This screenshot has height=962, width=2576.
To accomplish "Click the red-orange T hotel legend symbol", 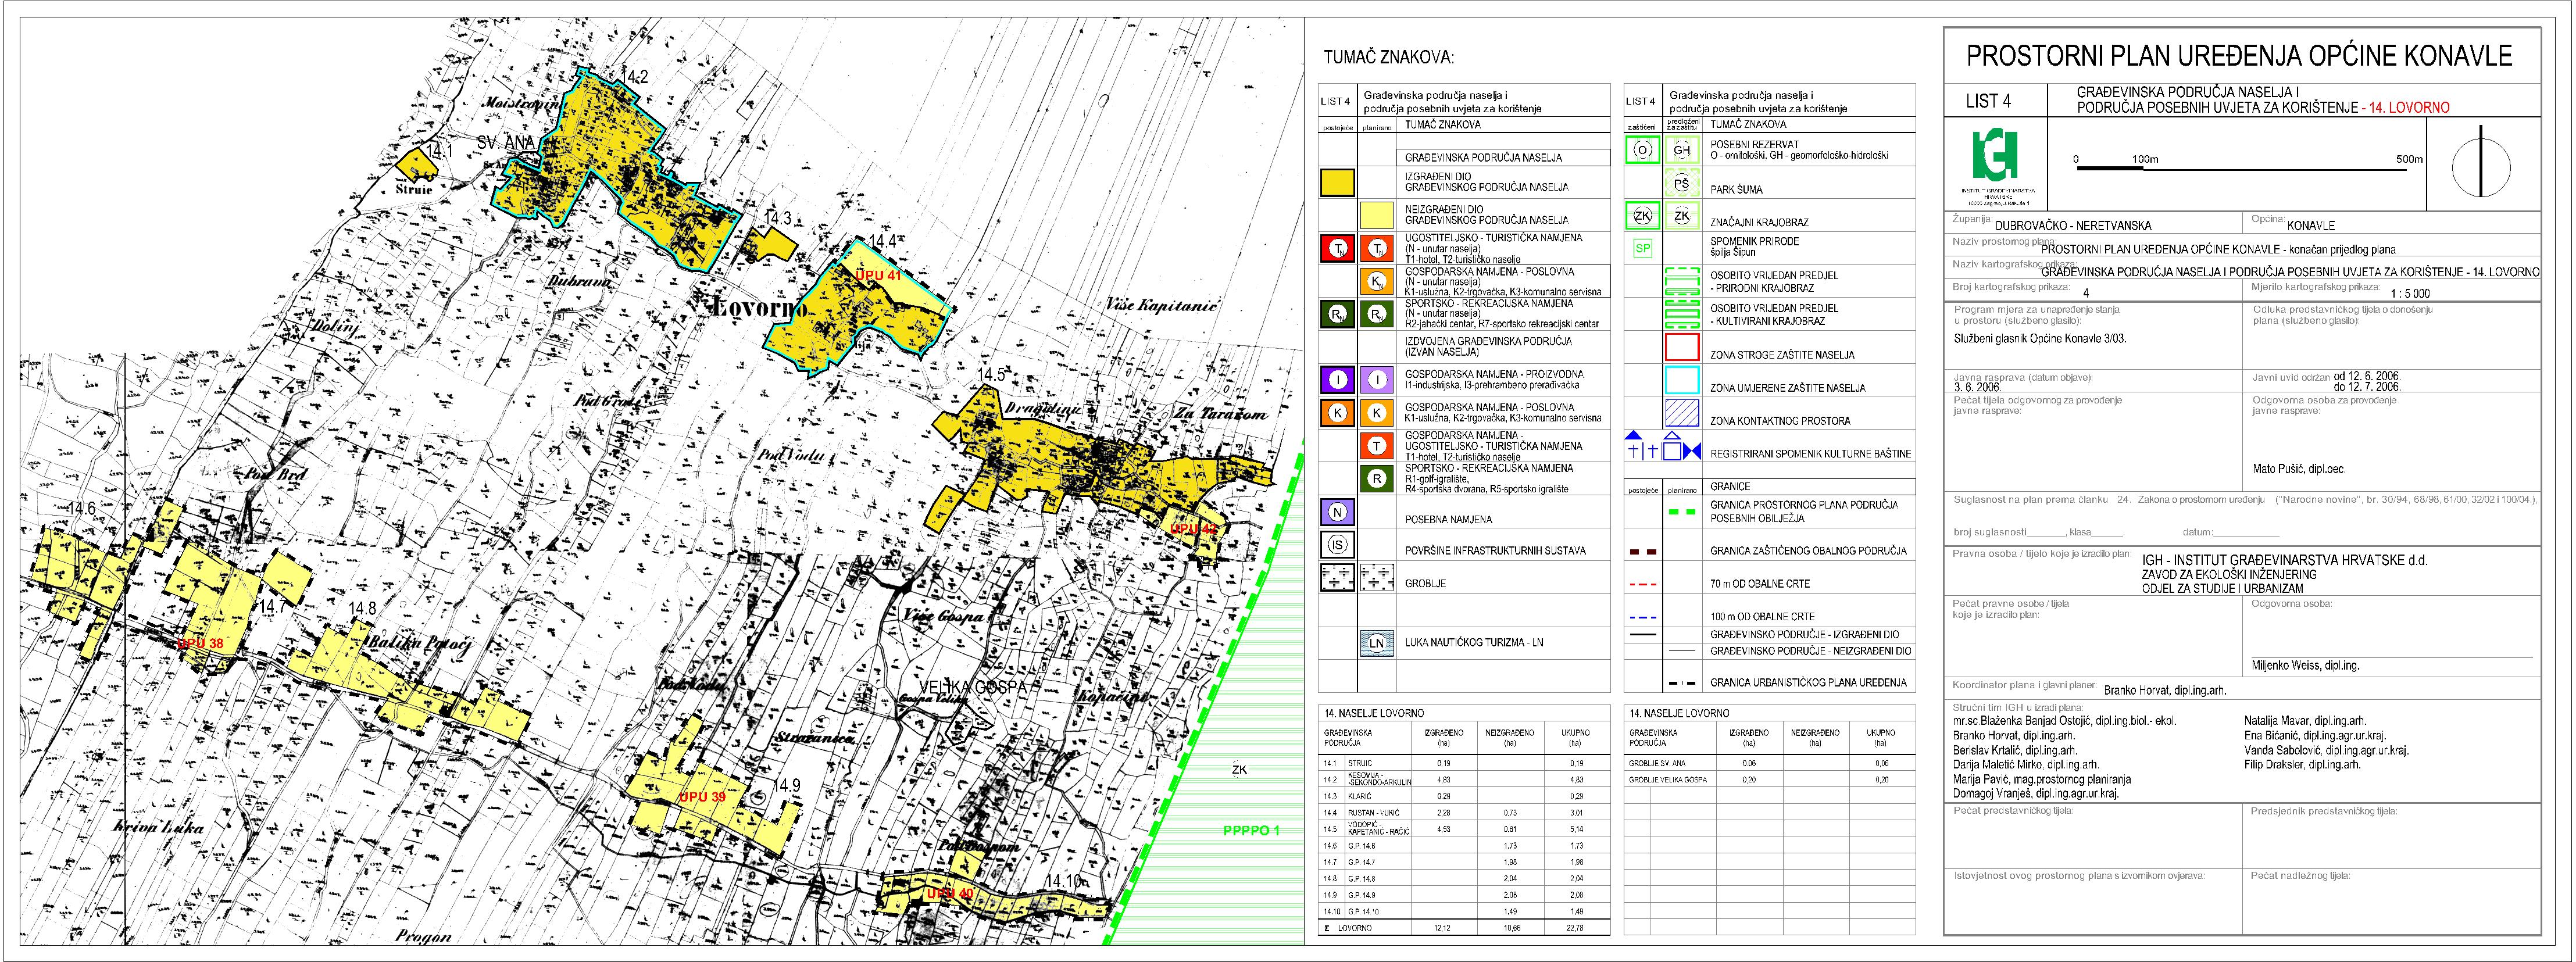I will [x=1377, y=446].
